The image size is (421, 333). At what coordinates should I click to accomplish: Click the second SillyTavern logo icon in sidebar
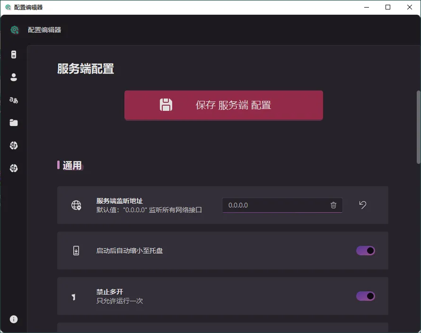13,168
